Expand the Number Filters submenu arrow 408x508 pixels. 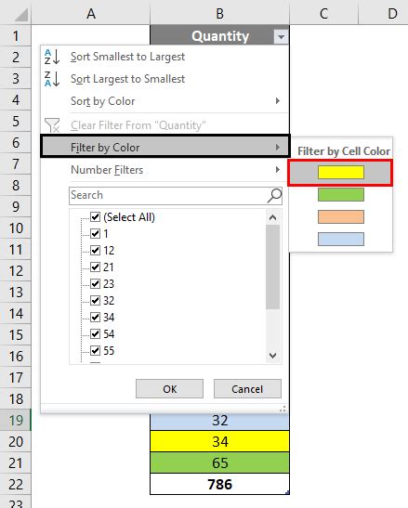[x=278, y=169]
